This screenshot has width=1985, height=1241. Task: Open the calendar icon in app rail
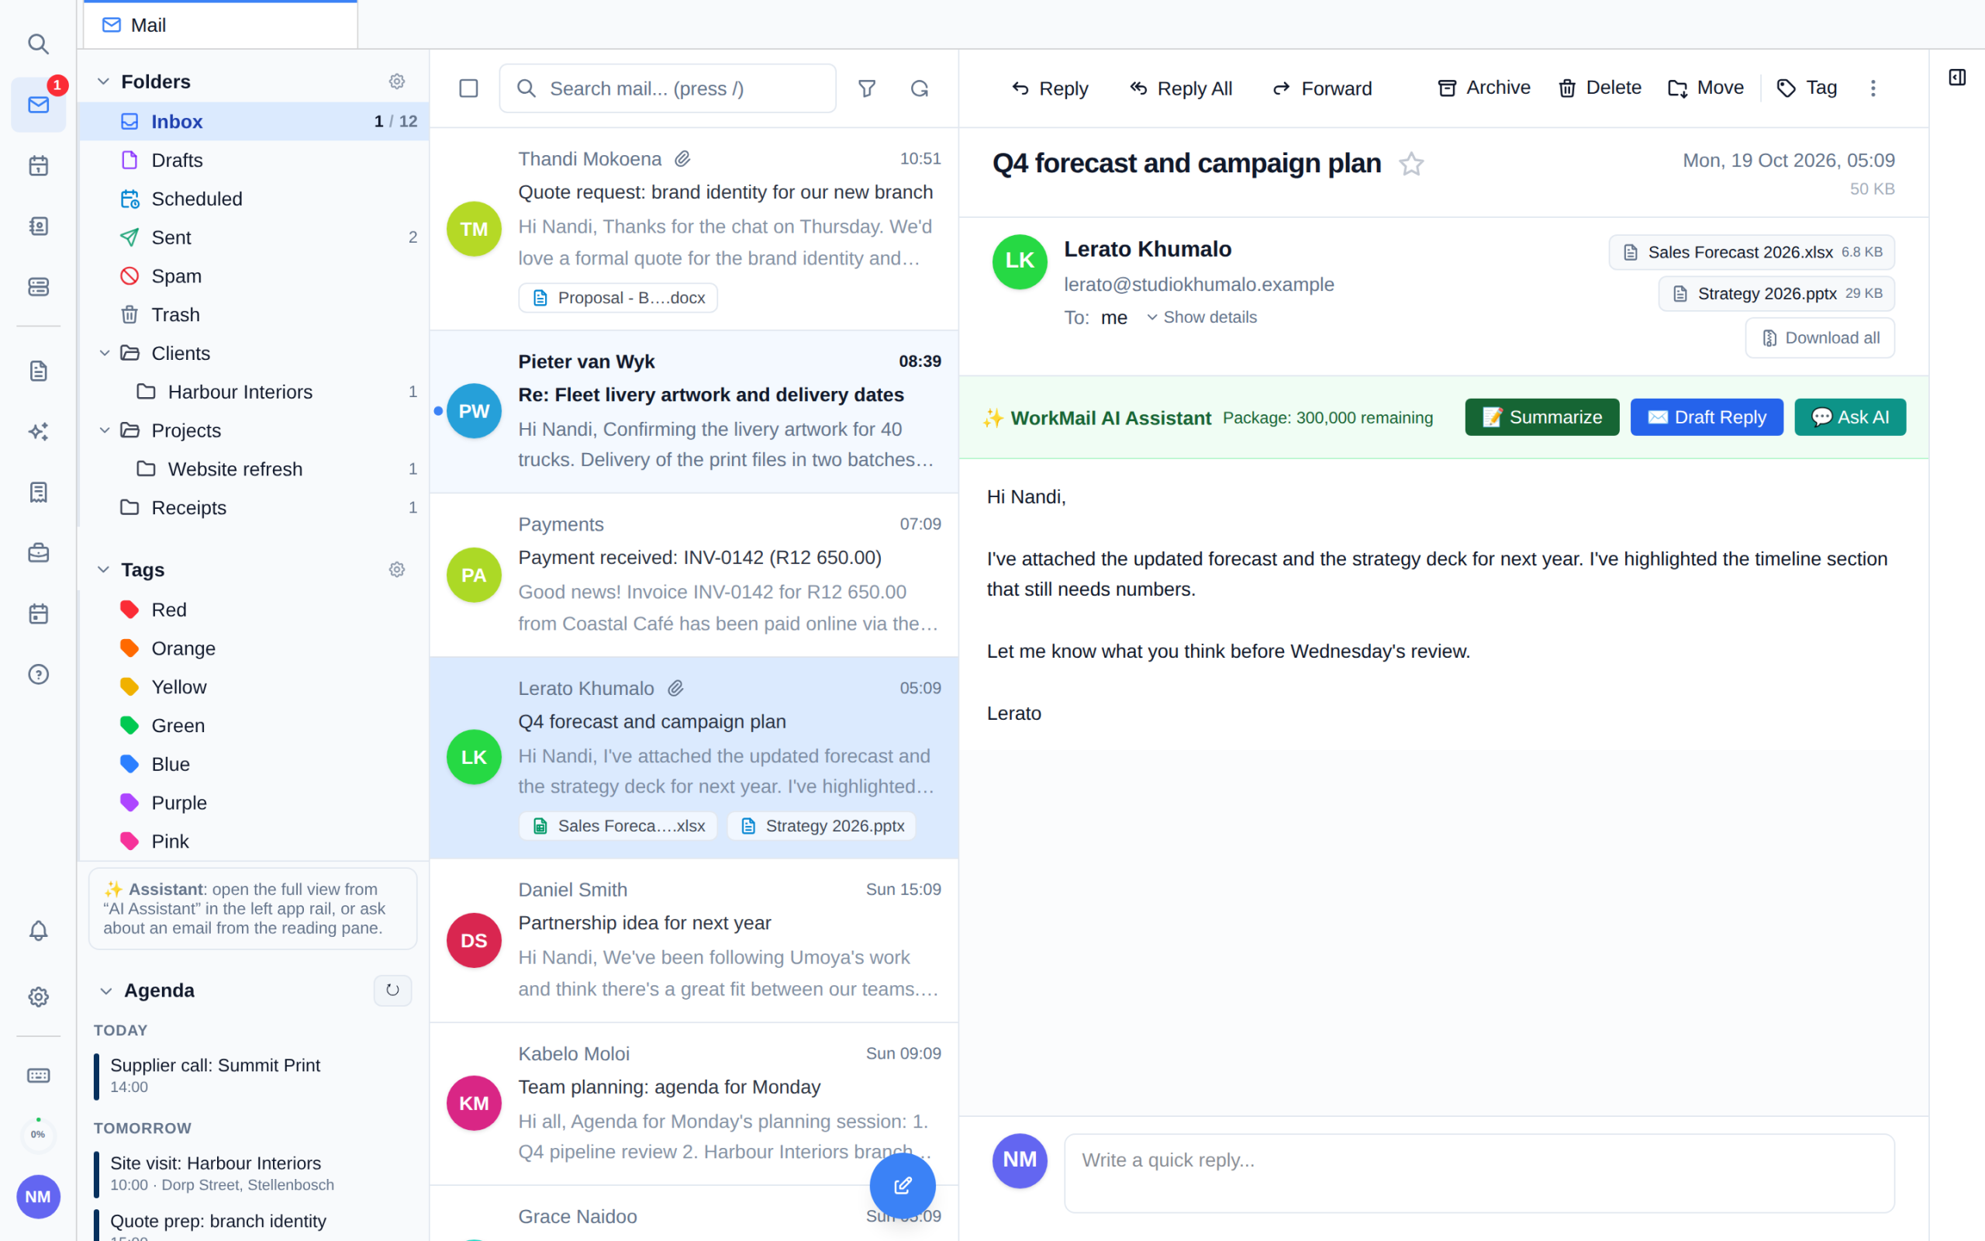click(38, 166)
